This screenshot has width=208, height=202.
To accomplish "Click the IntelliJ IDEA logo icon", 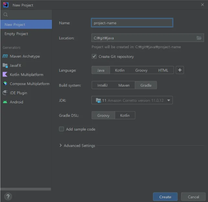I will (x=6, y=5).
